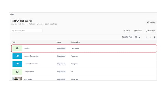The height and width of the screenshot is (93, 166).
Task: Click Unpublished status of Learnyst Batch
Action: tap(61, 72)
